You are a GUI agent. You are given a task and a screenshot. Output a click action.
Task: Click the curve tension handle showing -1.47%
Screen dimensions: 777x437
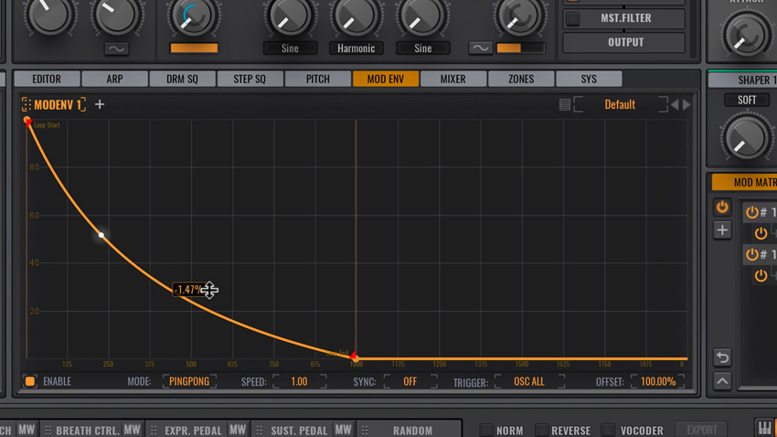(188, 290)
